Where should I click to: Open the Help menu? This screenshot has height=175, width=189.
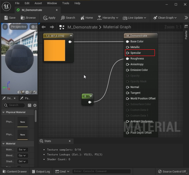(x=77, y=3)
